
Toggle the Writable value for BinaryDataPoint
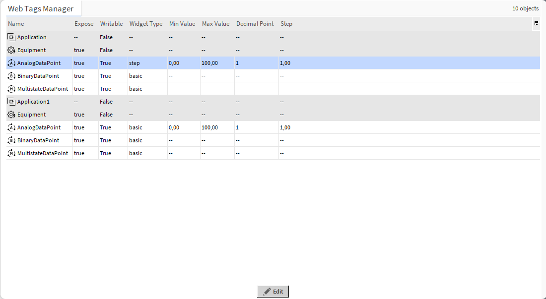(x=105, y=76)
